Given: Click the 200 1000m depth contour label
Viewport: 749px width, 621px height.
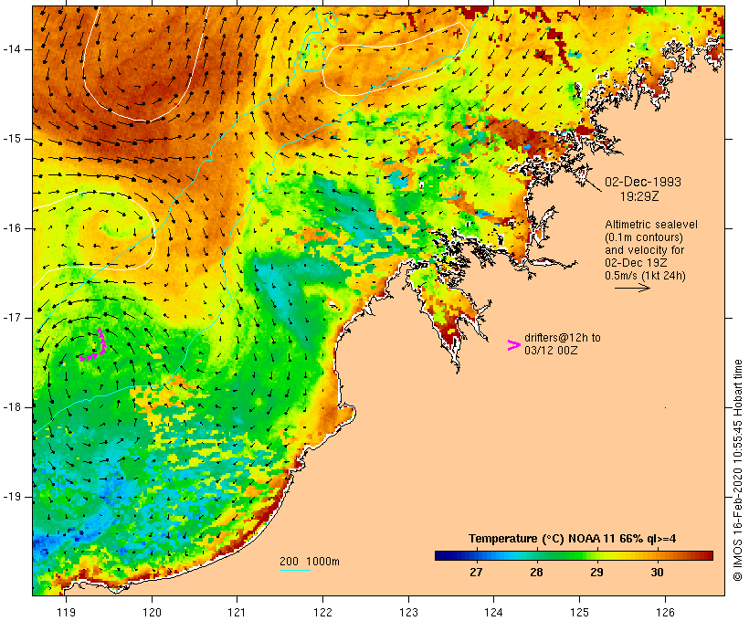Looking at the screenshot, I should pos(310,562).
